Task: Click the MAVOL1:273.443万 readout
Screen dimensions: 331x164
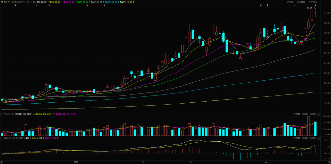Action: click(44, 114)
